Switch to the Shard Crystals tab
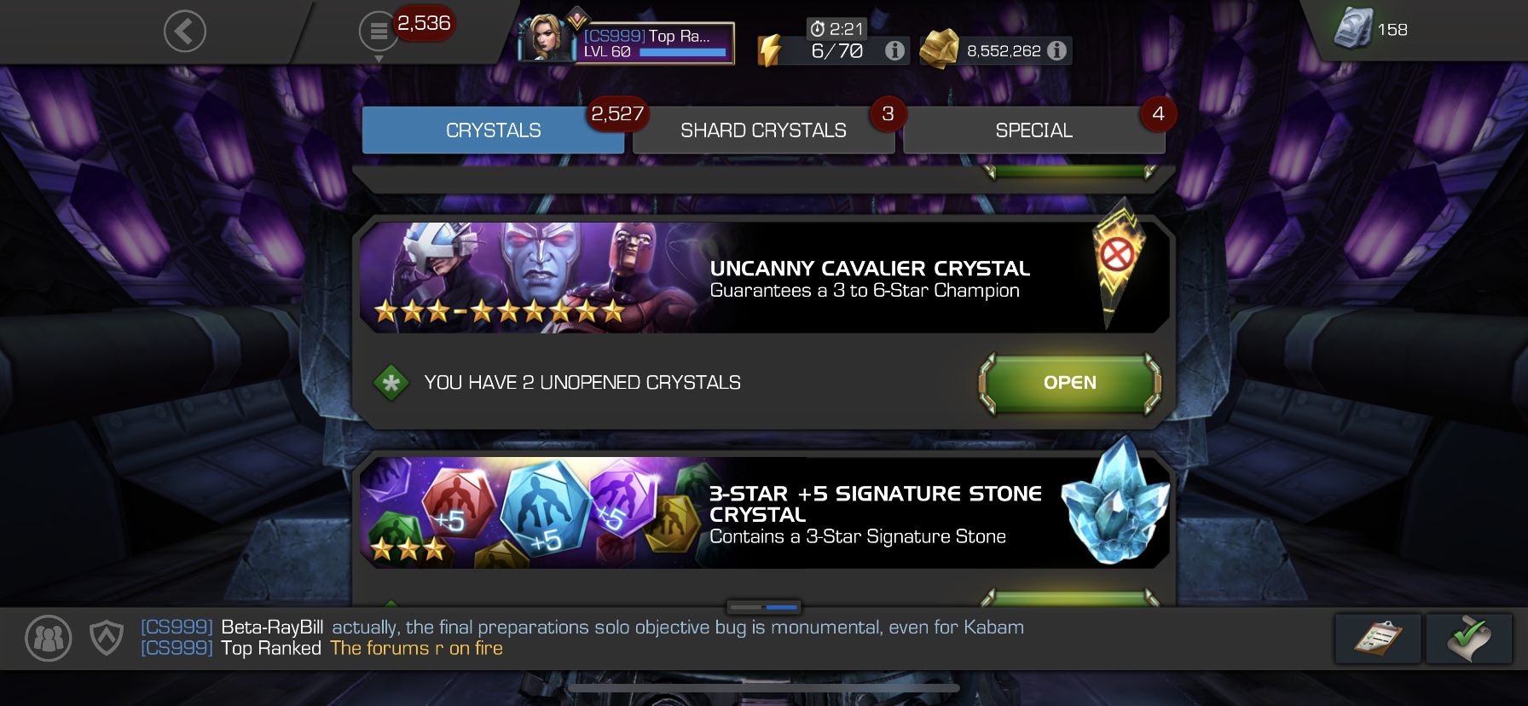This screenshot has width=1528, height=706. pyautogui.click(x=763, y=130)
